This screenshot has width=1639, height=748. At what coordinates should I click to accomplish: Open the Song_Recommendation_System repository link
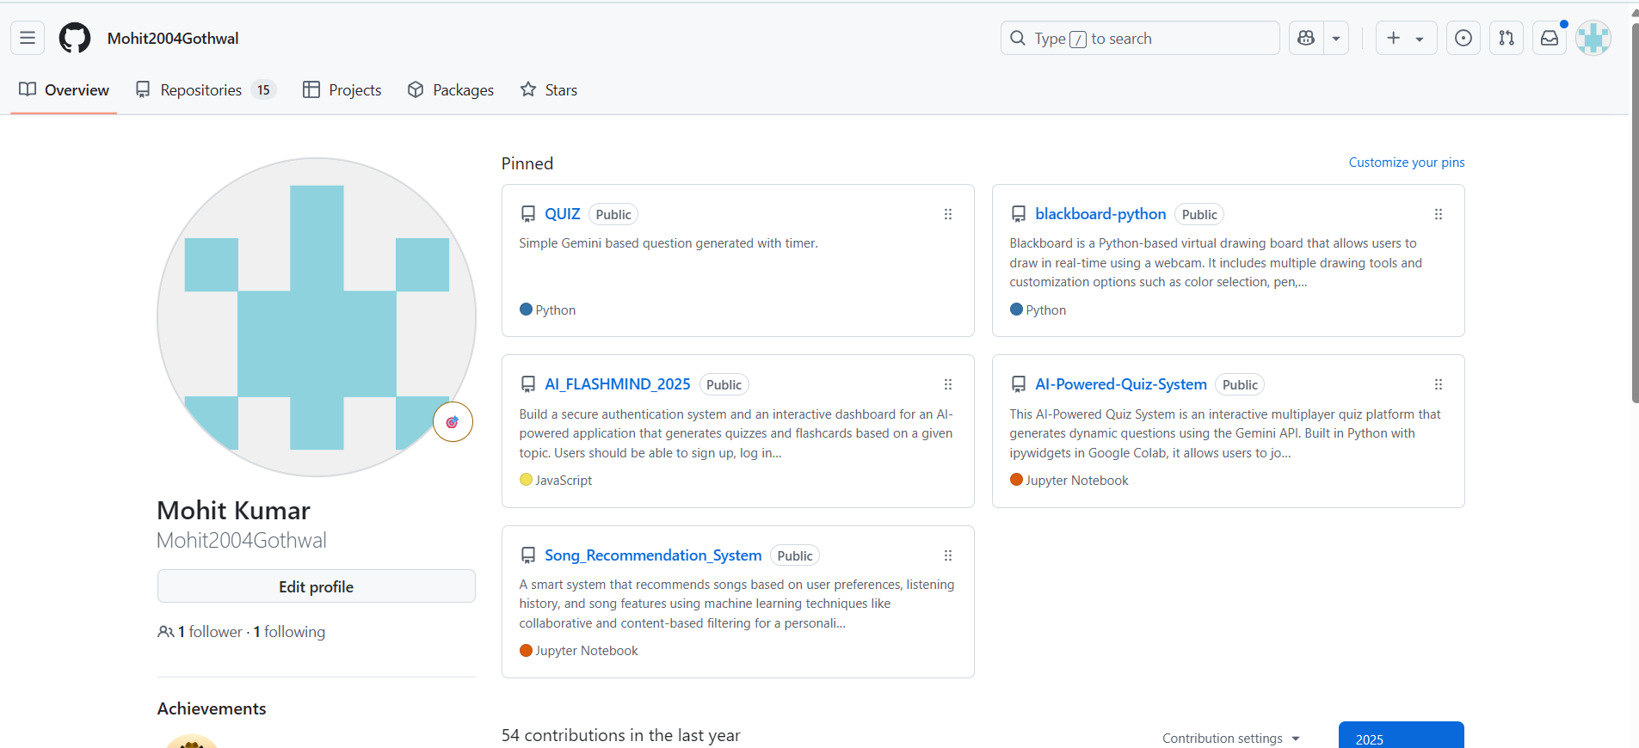click(x=653, y=555)
